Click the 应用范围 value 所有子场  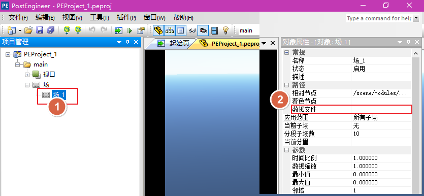point(381,118)
